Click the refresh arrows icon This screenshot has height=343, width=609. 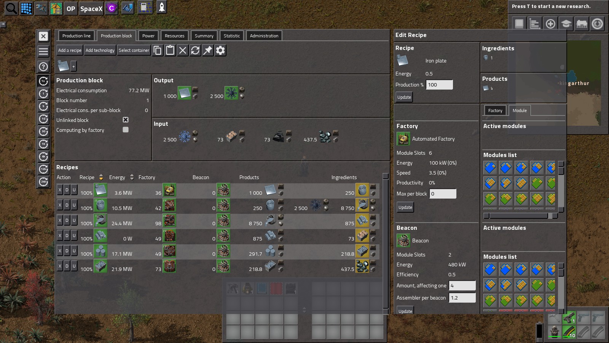tap(195, 50)
